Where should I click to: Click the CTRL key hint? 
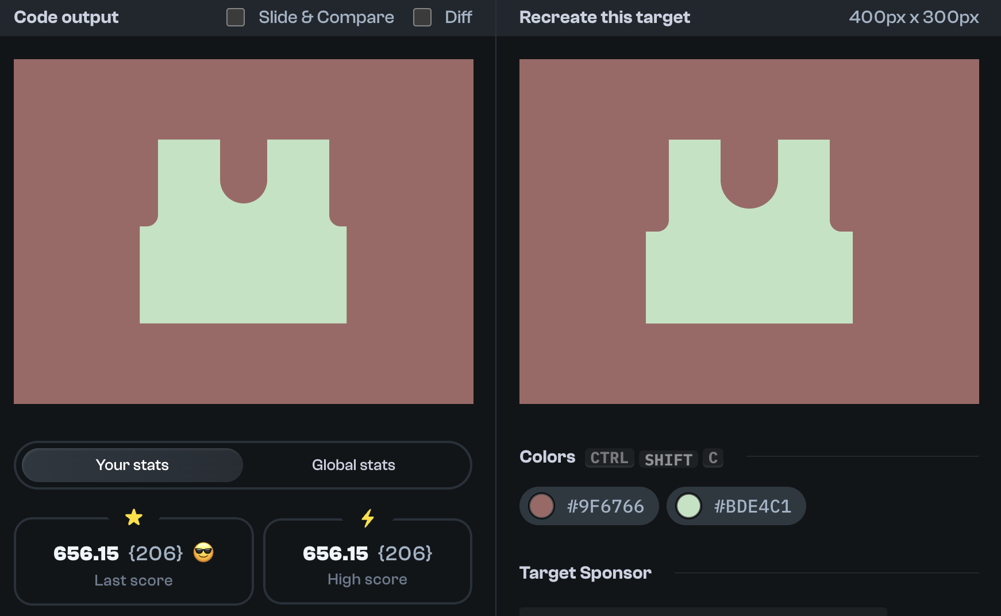click(x=609, y=458)
